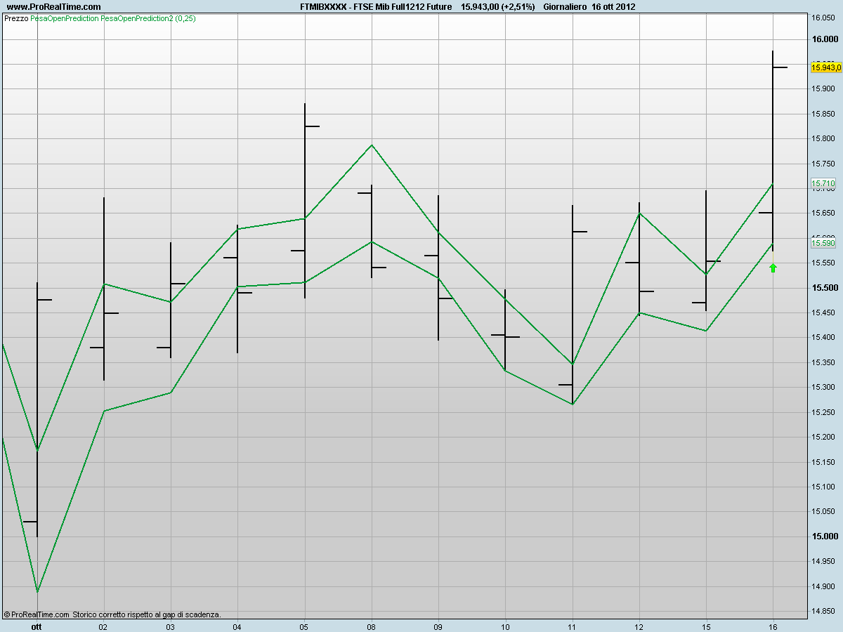Screen dimensions: 843x632
Task: Click the 15.100 price axis label
Action: tap(823, 487)
